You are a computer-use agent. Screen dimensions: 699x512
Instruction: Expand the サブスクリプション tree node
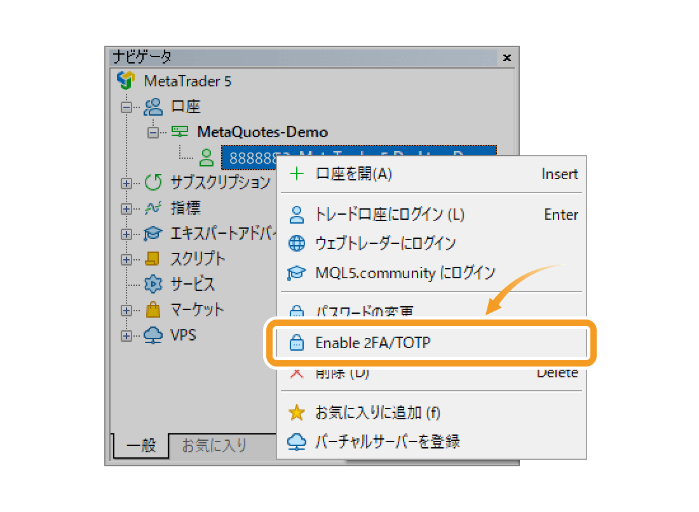pyautogui.click(x=126, y=183)
